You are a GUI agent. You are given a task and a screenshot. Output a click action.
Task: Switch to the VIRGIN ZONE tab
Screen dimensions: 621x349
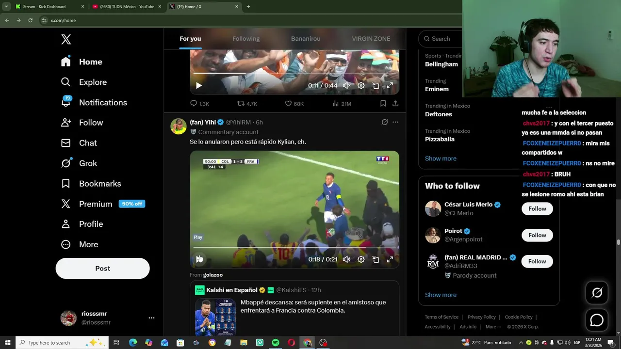pyautogui.click(x=371, y=39)
